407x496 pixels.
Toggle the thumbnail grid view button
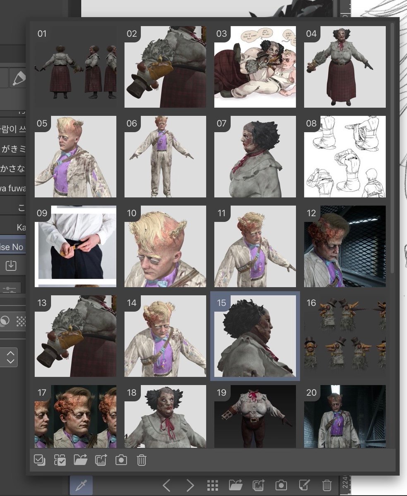point(213,485)
